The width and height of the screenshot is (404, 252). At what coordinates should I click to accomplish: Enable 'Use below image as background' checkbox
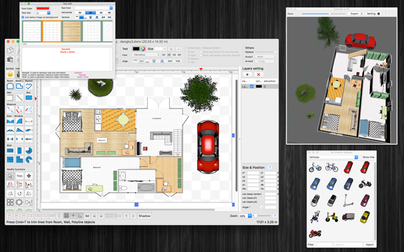tap(23, 17)
